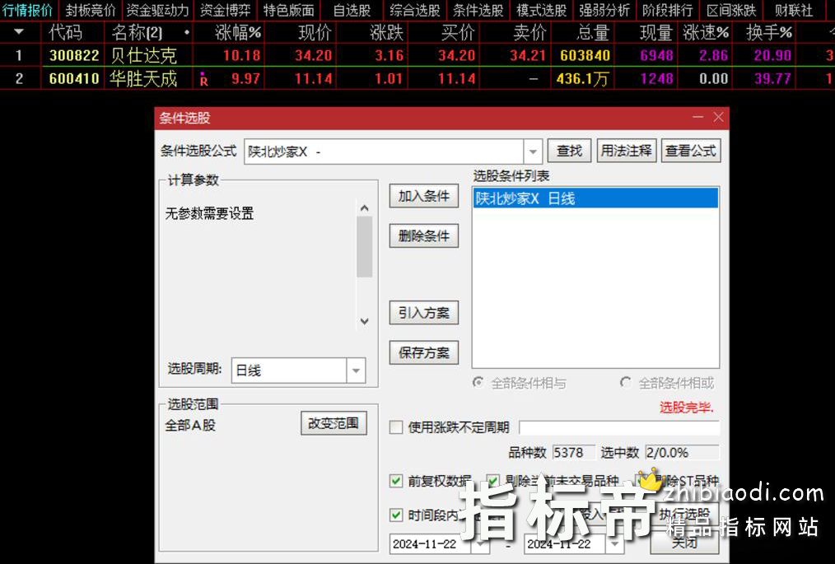Viewport: 835px width, 564px height.
Task: Toggle the 时间段内满足条件 checkbox
Action: 395,515
